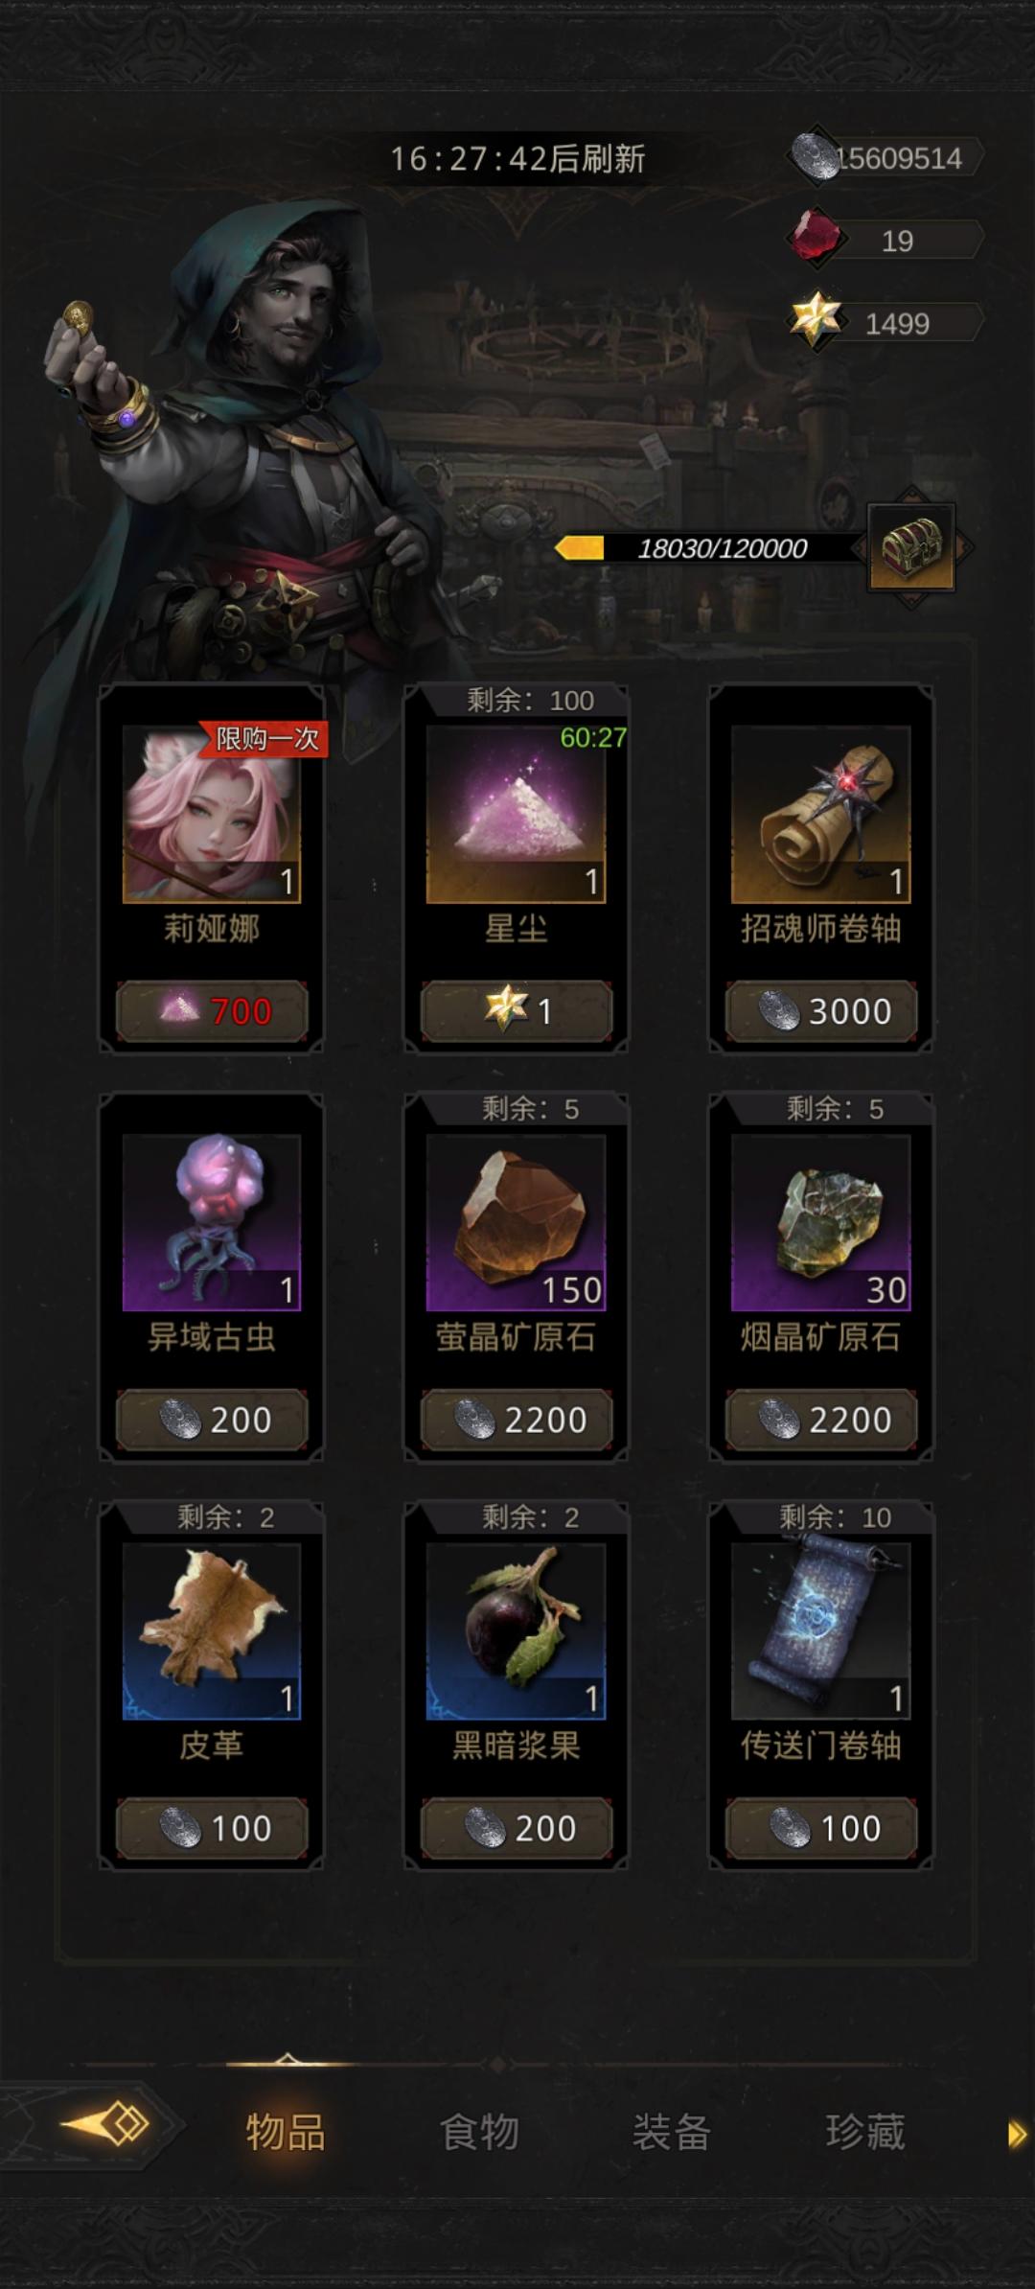
Task: Select the 招魂师卷轴 scroll icon
Action: (x=820, y=814)
